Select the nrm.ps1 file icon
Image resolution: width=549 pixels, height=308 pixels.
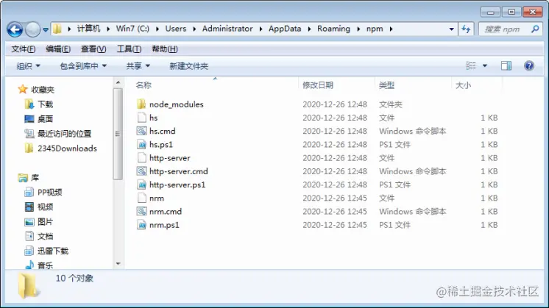tap(141, 224)
